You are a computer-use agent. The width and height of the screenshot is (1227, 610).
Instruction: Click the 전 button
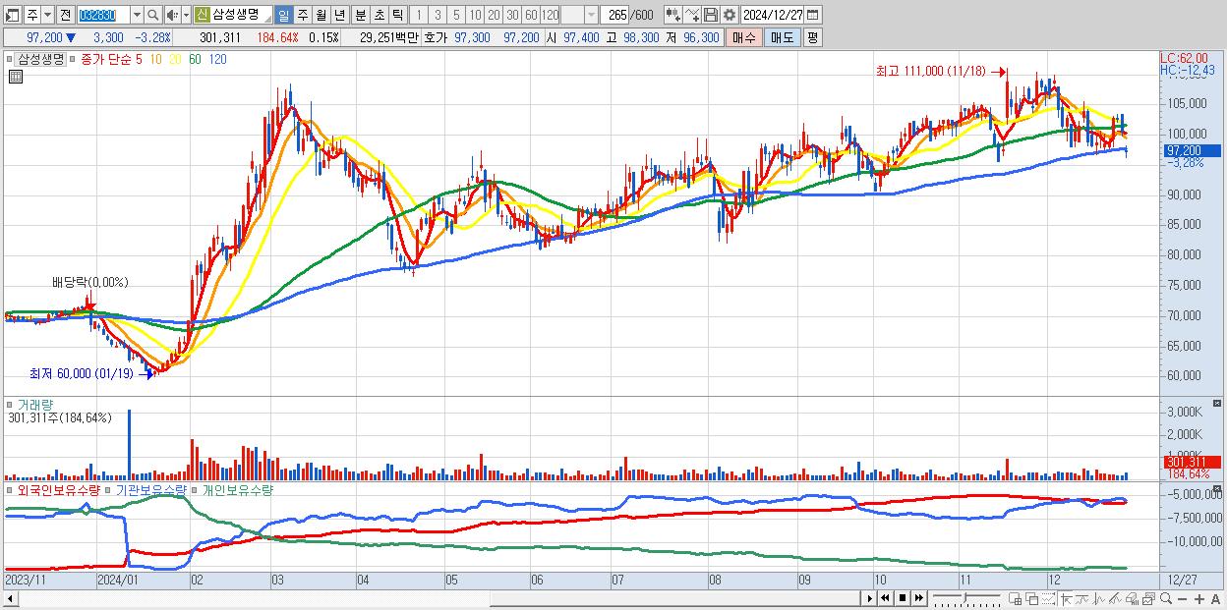[65, 15]
